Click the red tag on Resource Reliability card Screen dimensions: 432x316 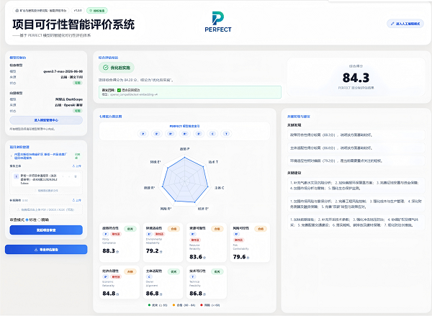pos(195,240)
